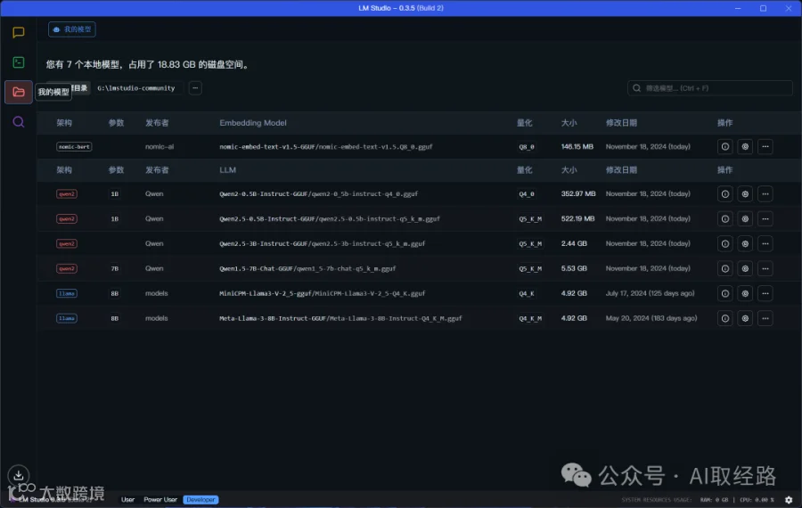The image size is (802, 508).
Task: Click the RAM usage status entry
Action: click(714, 500)
